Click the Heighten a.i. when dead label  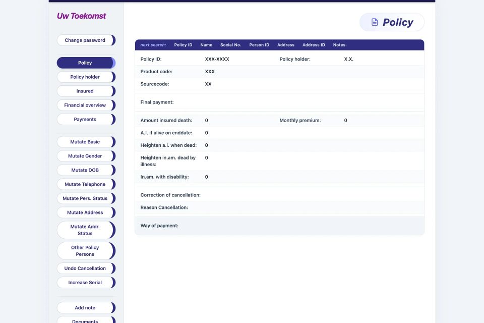[x=168, y=145]
